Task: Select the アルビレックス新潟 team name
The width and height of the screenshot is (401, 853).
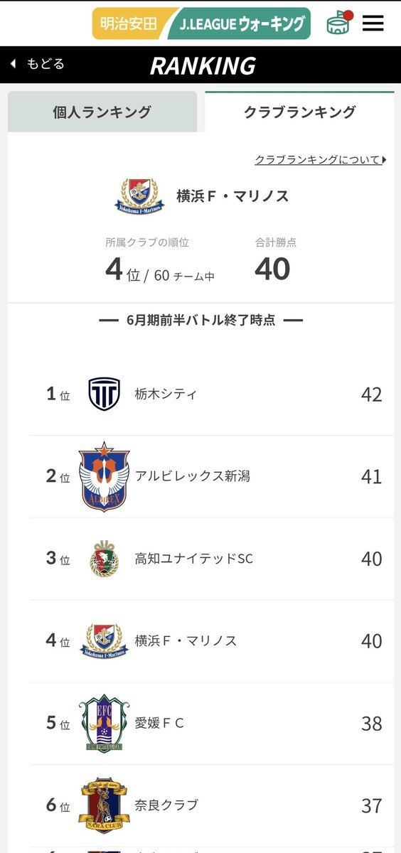Action: coord(193,476)
